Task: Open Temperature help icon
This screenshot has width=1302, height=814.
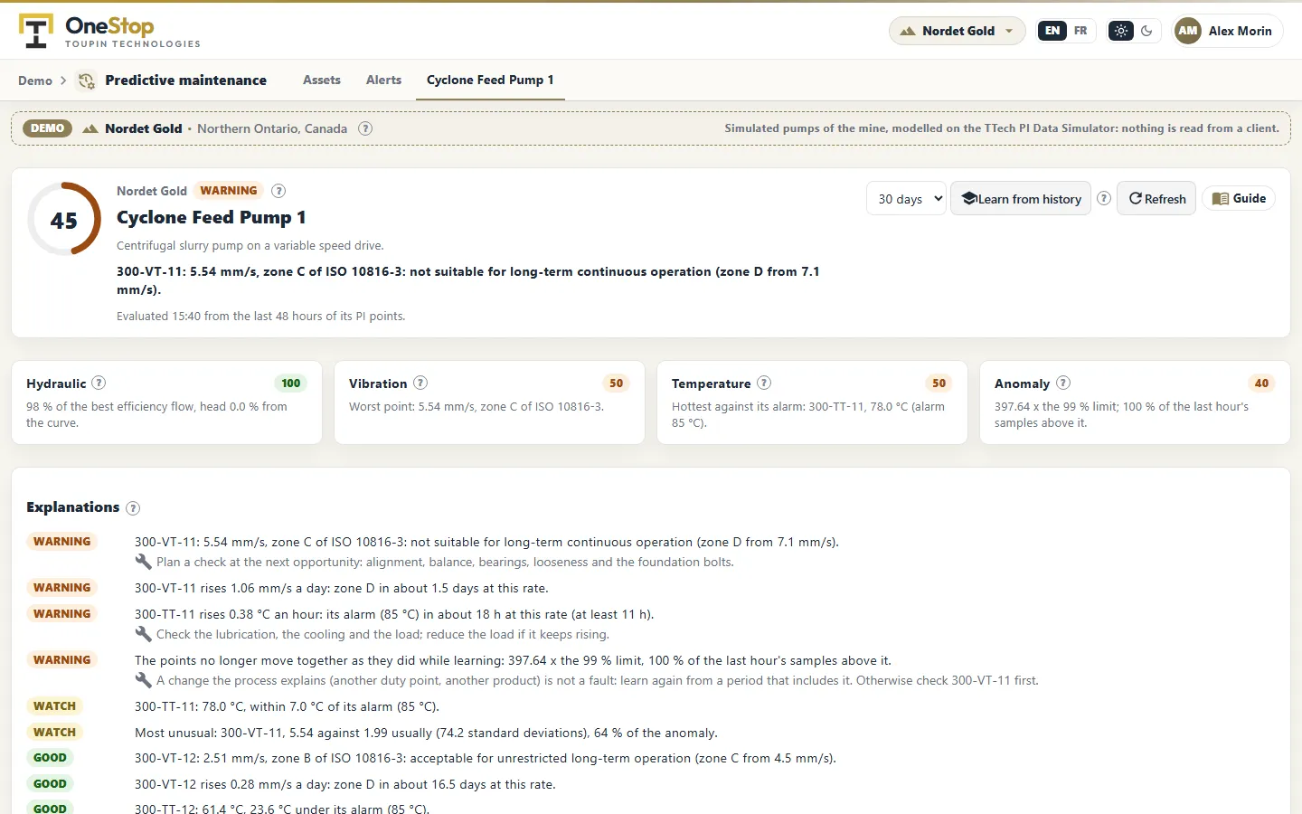Action: pos(764,383)
